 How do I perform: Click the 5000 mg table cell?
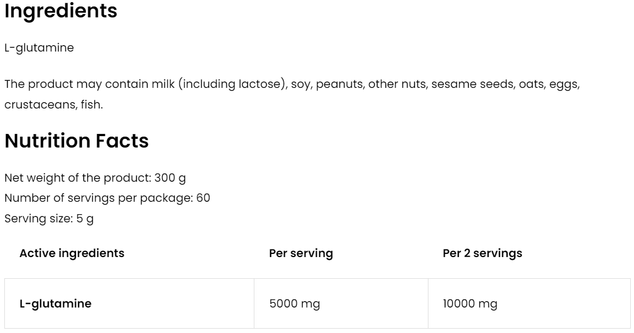[x=294, y=304]
